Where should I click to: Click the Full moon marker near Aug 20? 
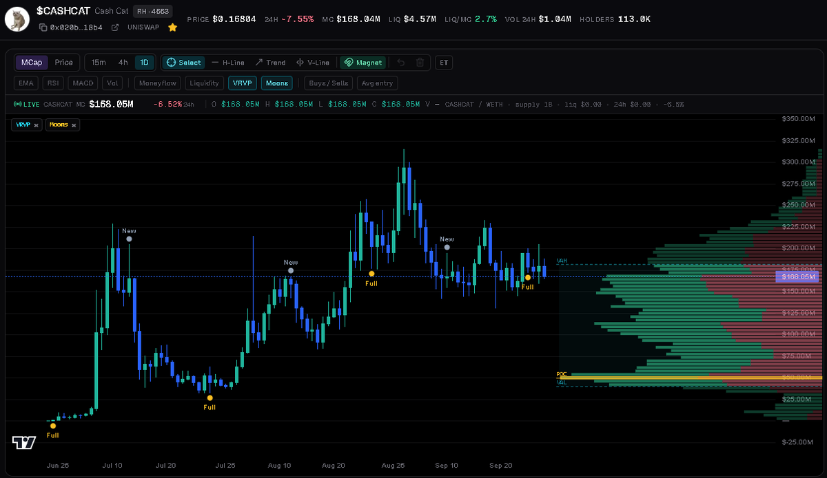pyautogui.click(x=371, y=274)
